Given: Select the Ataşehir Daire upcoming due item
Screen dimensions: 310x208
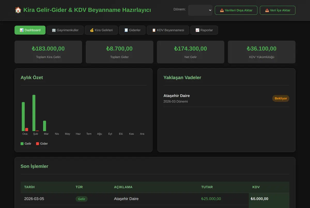Looking at the screenshot, I should point(226,98).
